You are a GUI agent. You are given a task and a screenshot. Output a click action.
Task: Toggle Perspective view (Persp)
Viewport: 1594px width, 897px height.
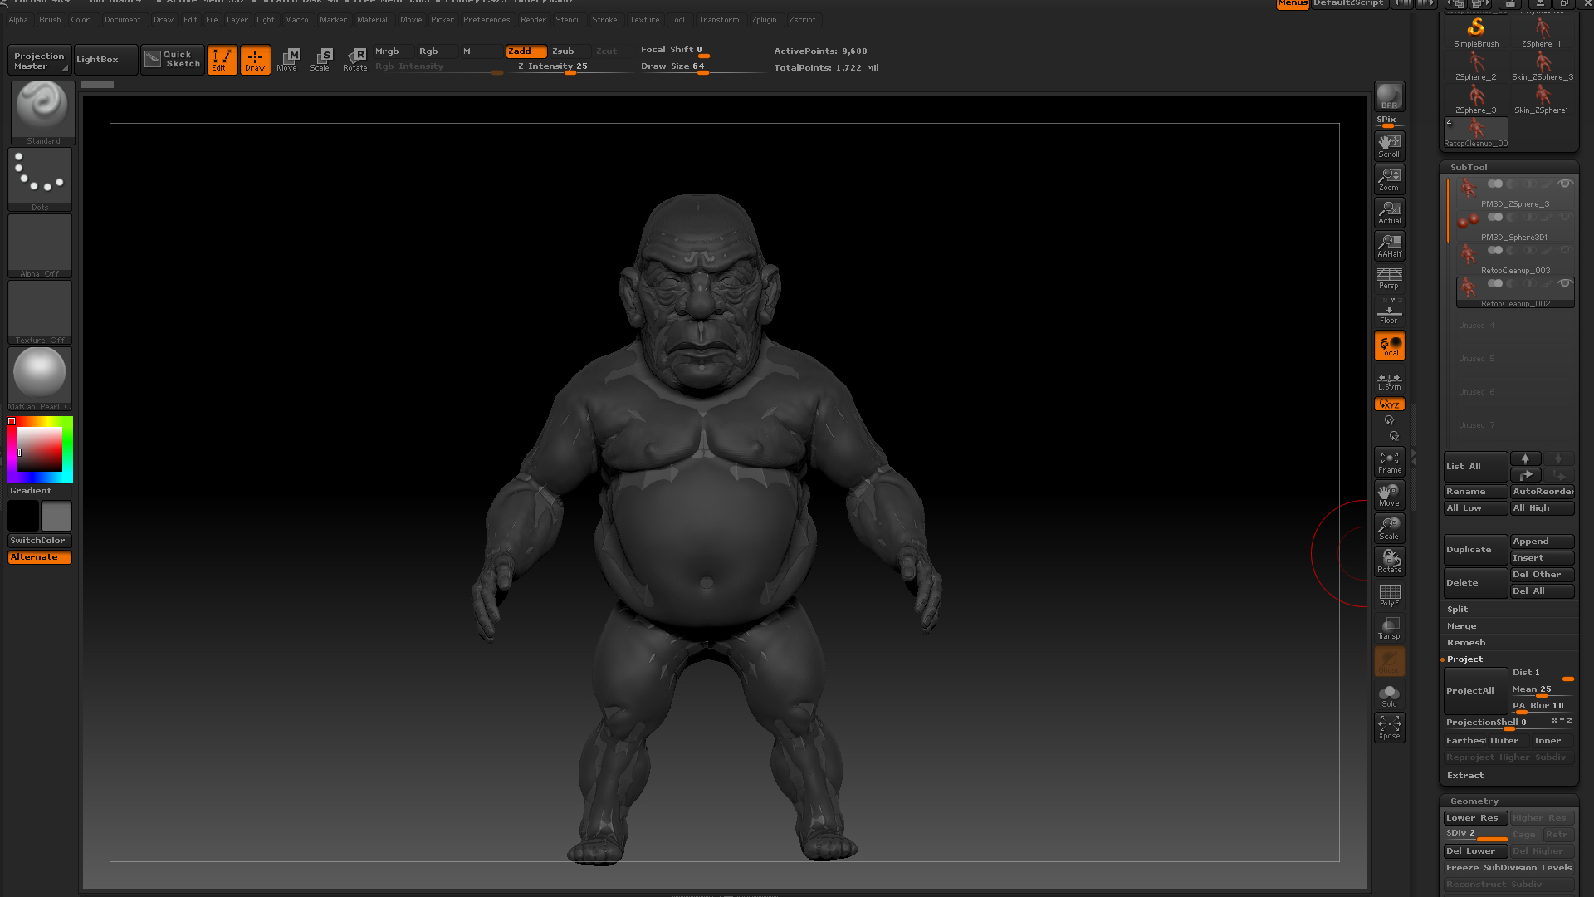[x=1389, y=278]
